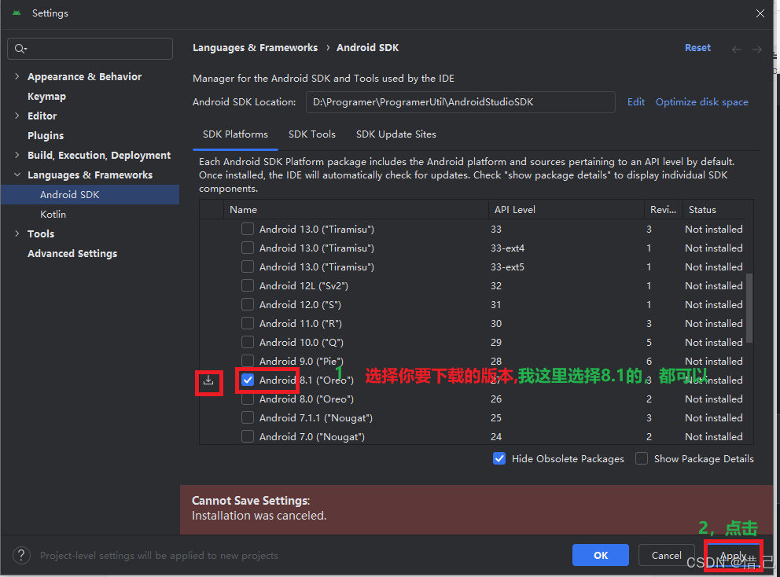Screen dimensions: 780x577
Task: Click the SDK list vertical scrollbar
Action: click(749, 308)
